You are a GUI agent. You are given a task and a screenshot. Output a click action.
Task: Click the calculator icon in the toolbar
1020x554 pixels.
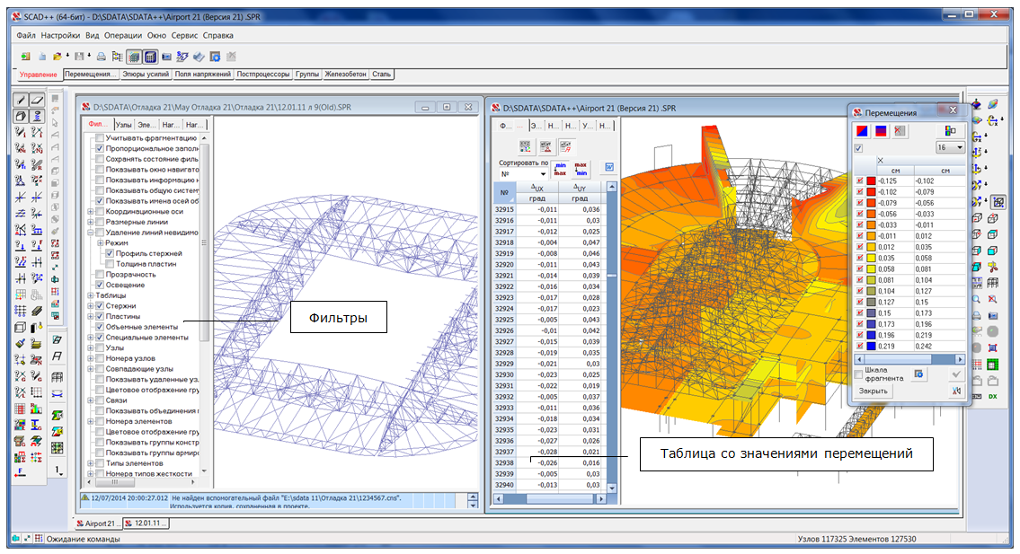[150, 57]
